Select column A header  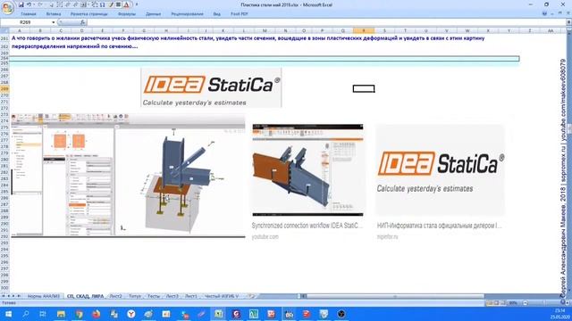coord(20,31)
